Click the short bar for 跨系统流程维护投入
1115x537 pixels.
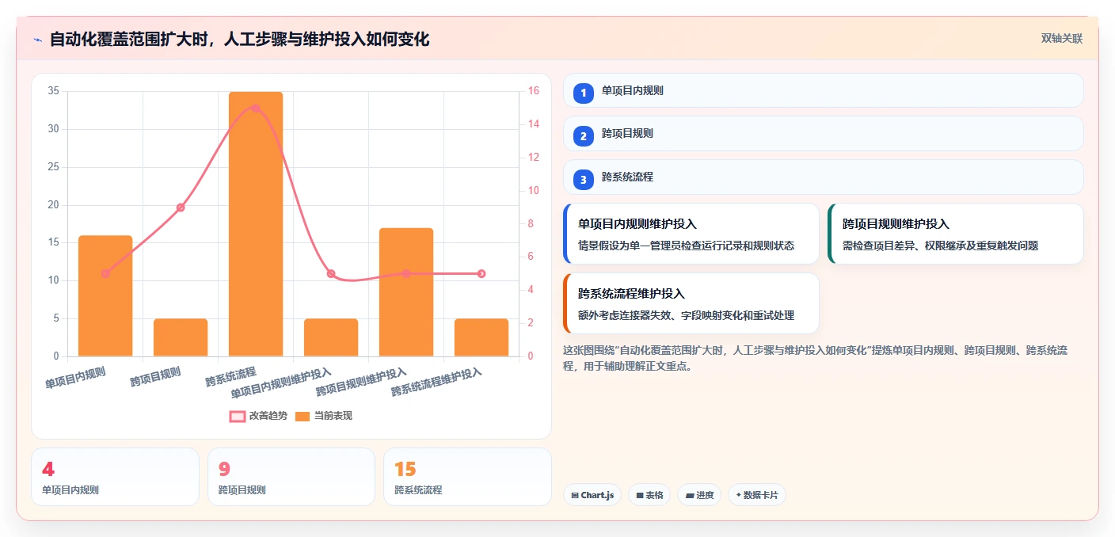coord(481,337)
